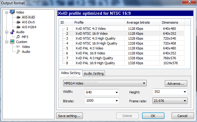
Task: Select profile XviD NTSC 16:9 Video
Action: click(91, 33)
